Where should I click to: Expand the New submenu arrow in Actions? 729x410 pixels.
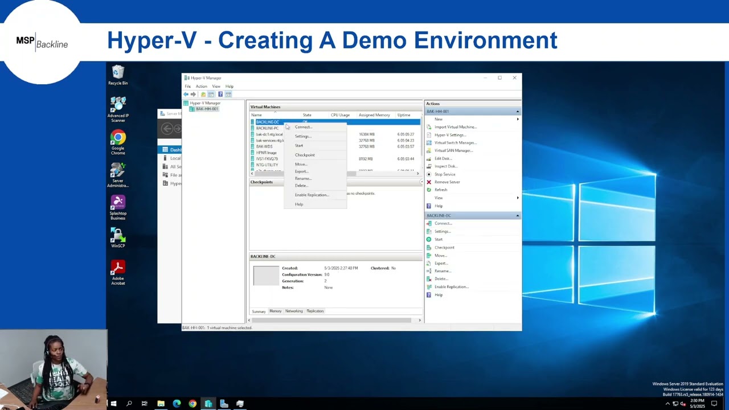[x=518, y=119]
